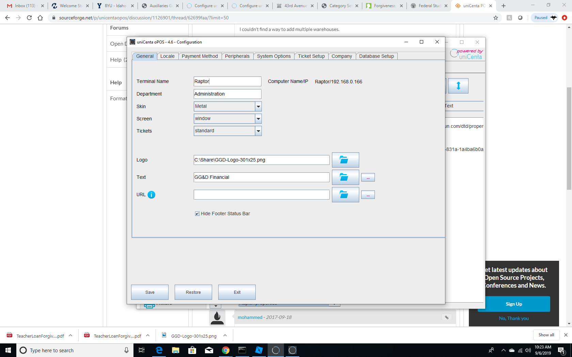Click the Department input field
This screenshot has width=572, height=357.
pos(227,94)
